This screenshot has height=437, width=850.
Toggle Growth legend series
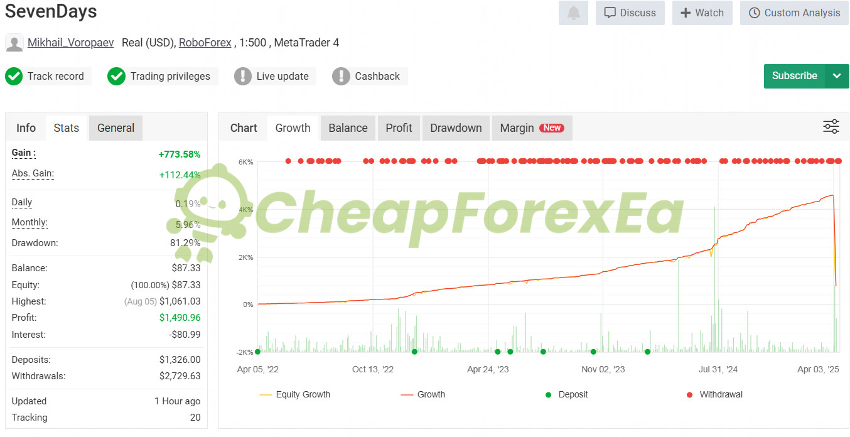coord(422,395)
